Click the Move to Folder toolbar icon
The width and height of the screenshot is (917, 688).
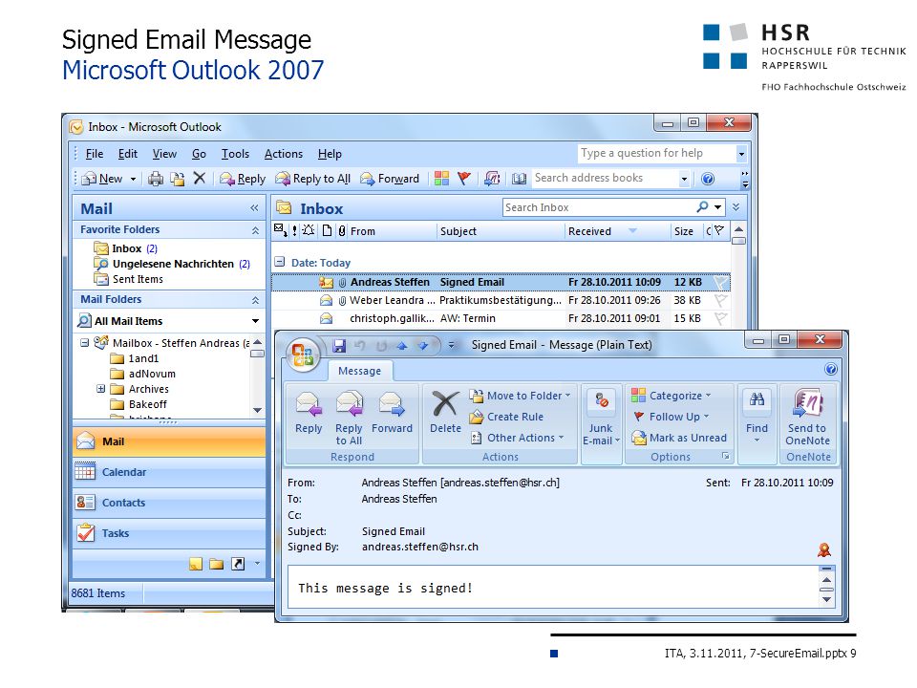coord(178,179)
